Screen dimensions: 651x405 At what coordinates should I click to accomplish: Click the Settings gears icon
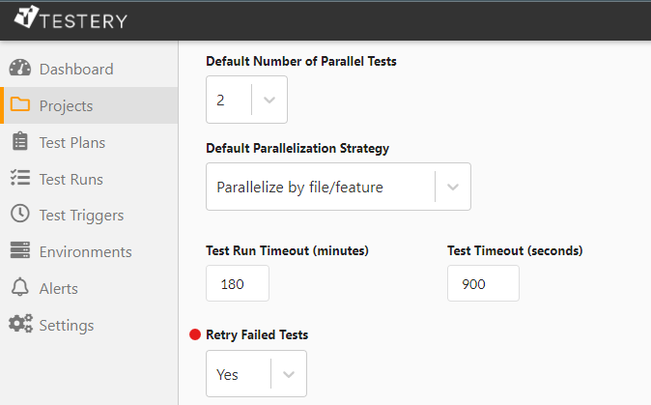point(20,325)
